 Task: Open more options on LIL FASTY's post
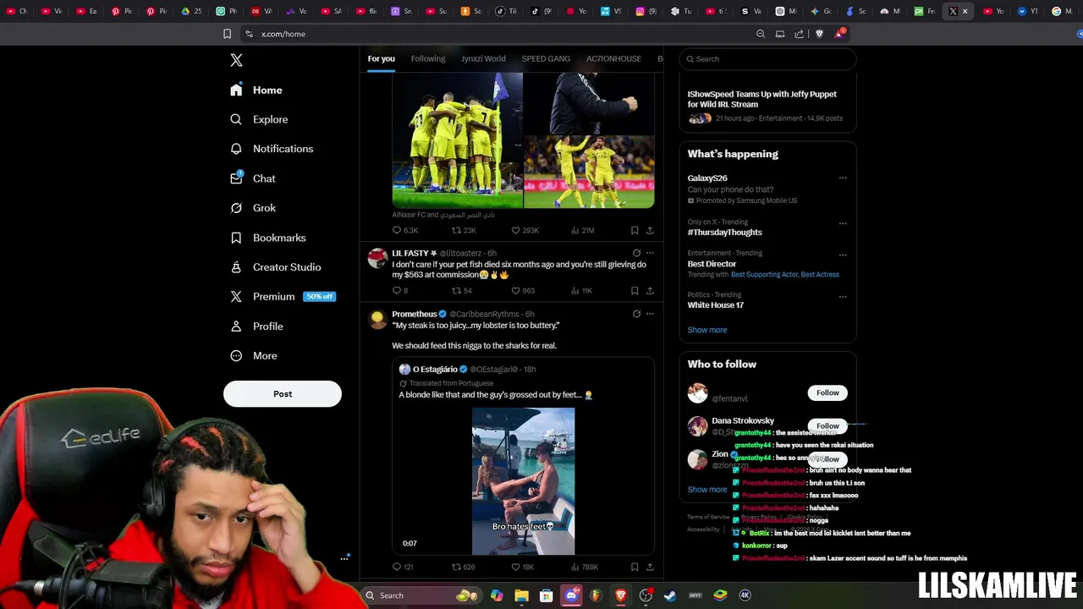[x=650, y=253]
